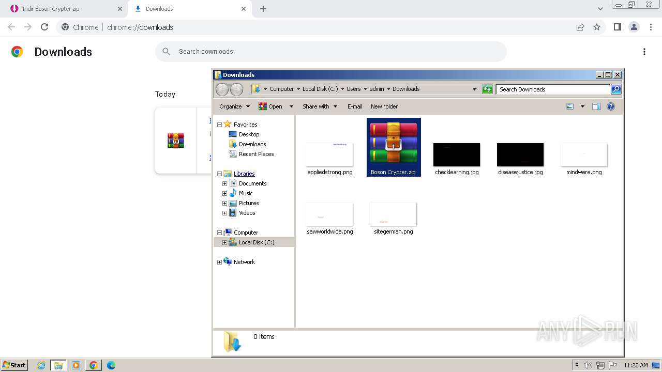Click the Explorer search magnifier icon
Image resolution: width=662 pixels, height=372 pixels.
point(616,89)
